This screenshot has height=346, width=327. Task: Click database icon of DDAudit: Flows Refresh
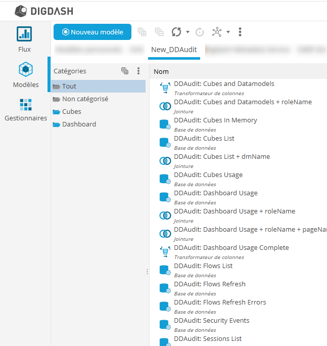165,288
